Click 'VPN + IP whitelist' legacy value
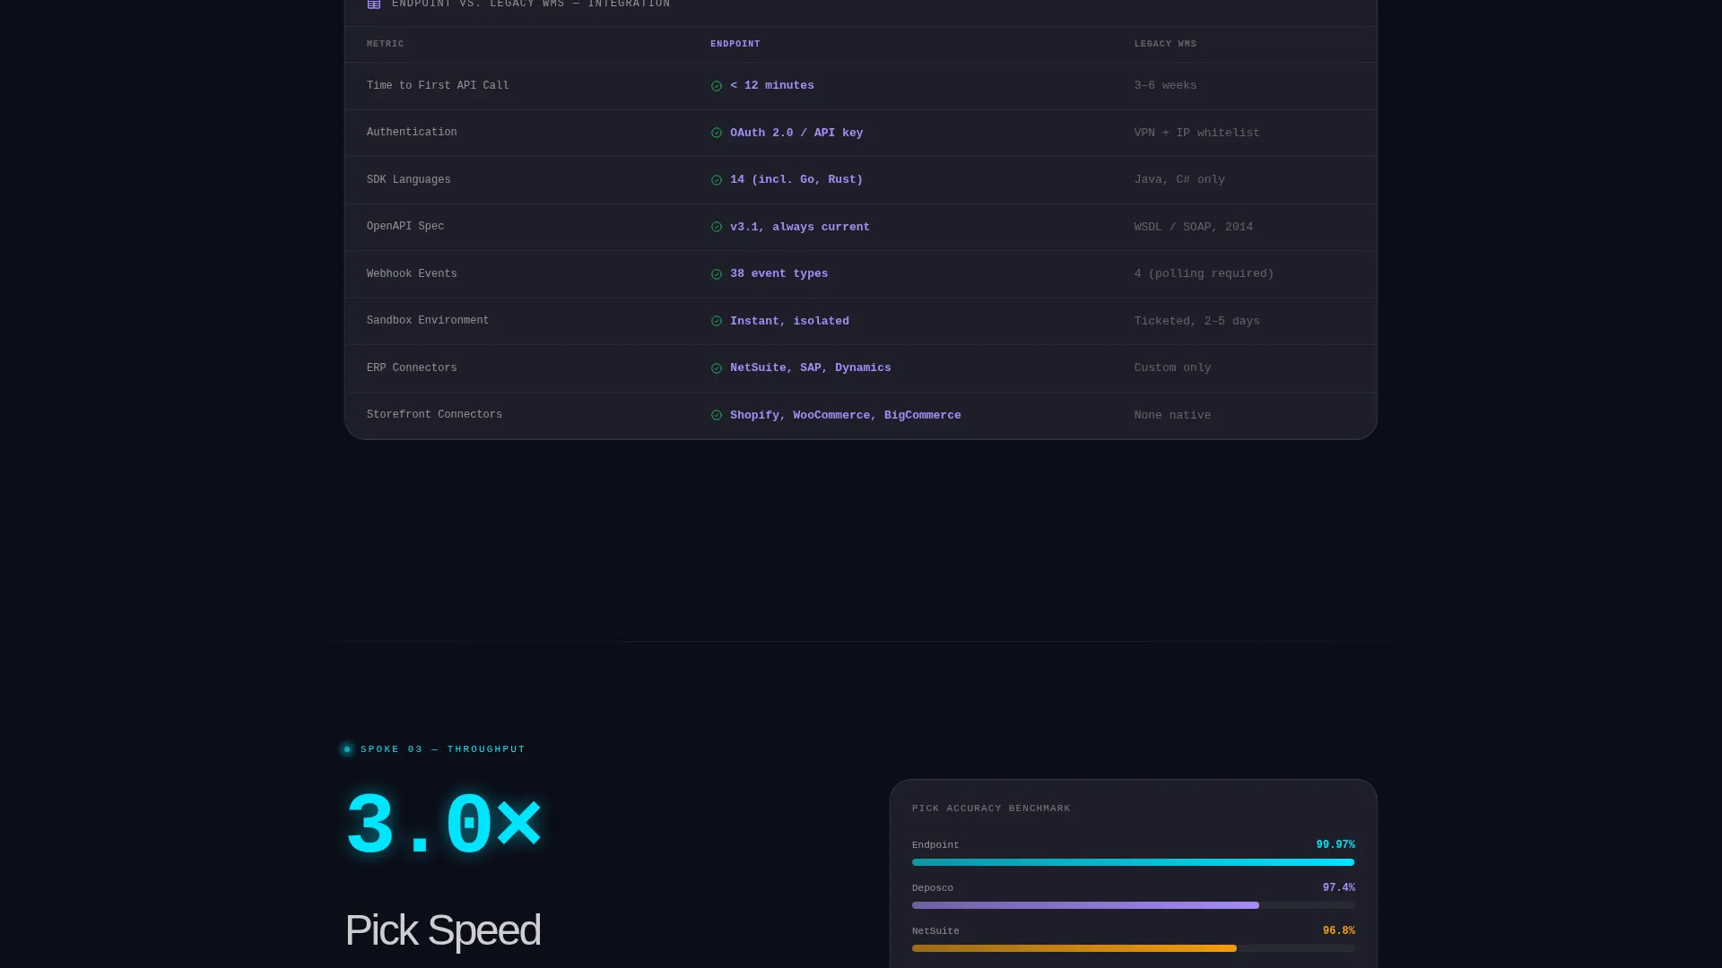1722x968 pixels. [1196, 133]
